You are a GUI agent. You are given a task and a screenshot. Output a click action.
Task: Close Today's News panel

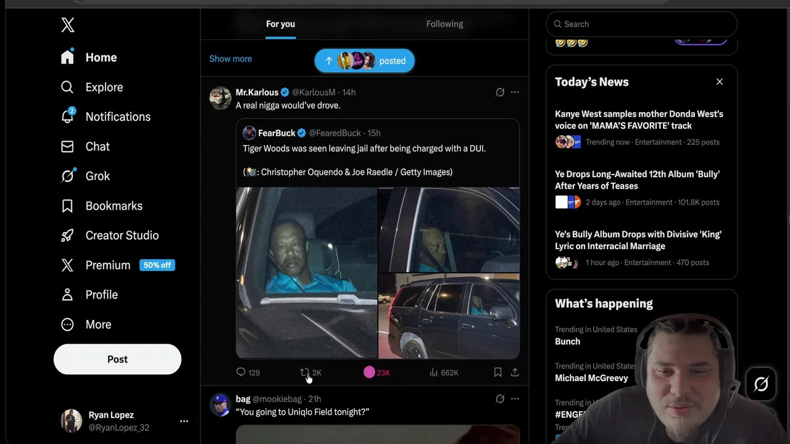(x=720, y=81)
